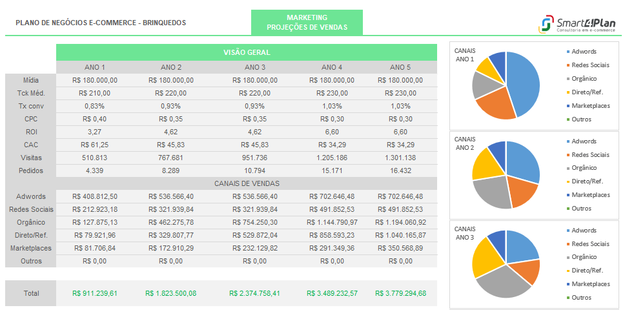Click the Smart4Plan logo icon
625x310 pixels.
[x=546, y=24]
